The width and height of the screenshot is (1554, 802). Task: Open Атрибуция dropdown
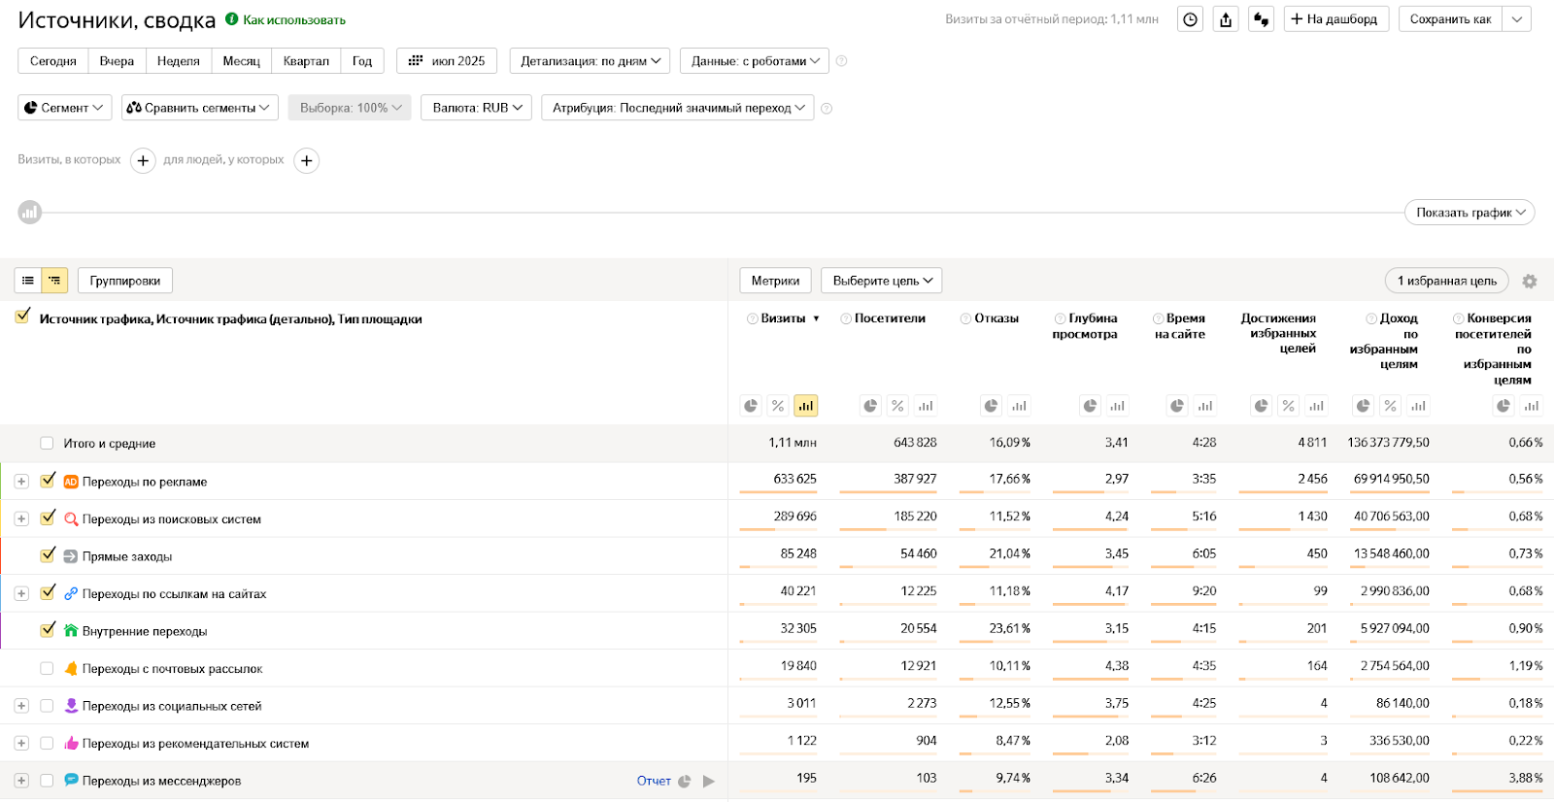(678, 108)
